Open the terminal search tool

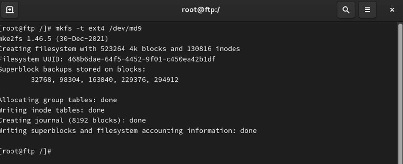pyautogui.click(x=346, y=10)
